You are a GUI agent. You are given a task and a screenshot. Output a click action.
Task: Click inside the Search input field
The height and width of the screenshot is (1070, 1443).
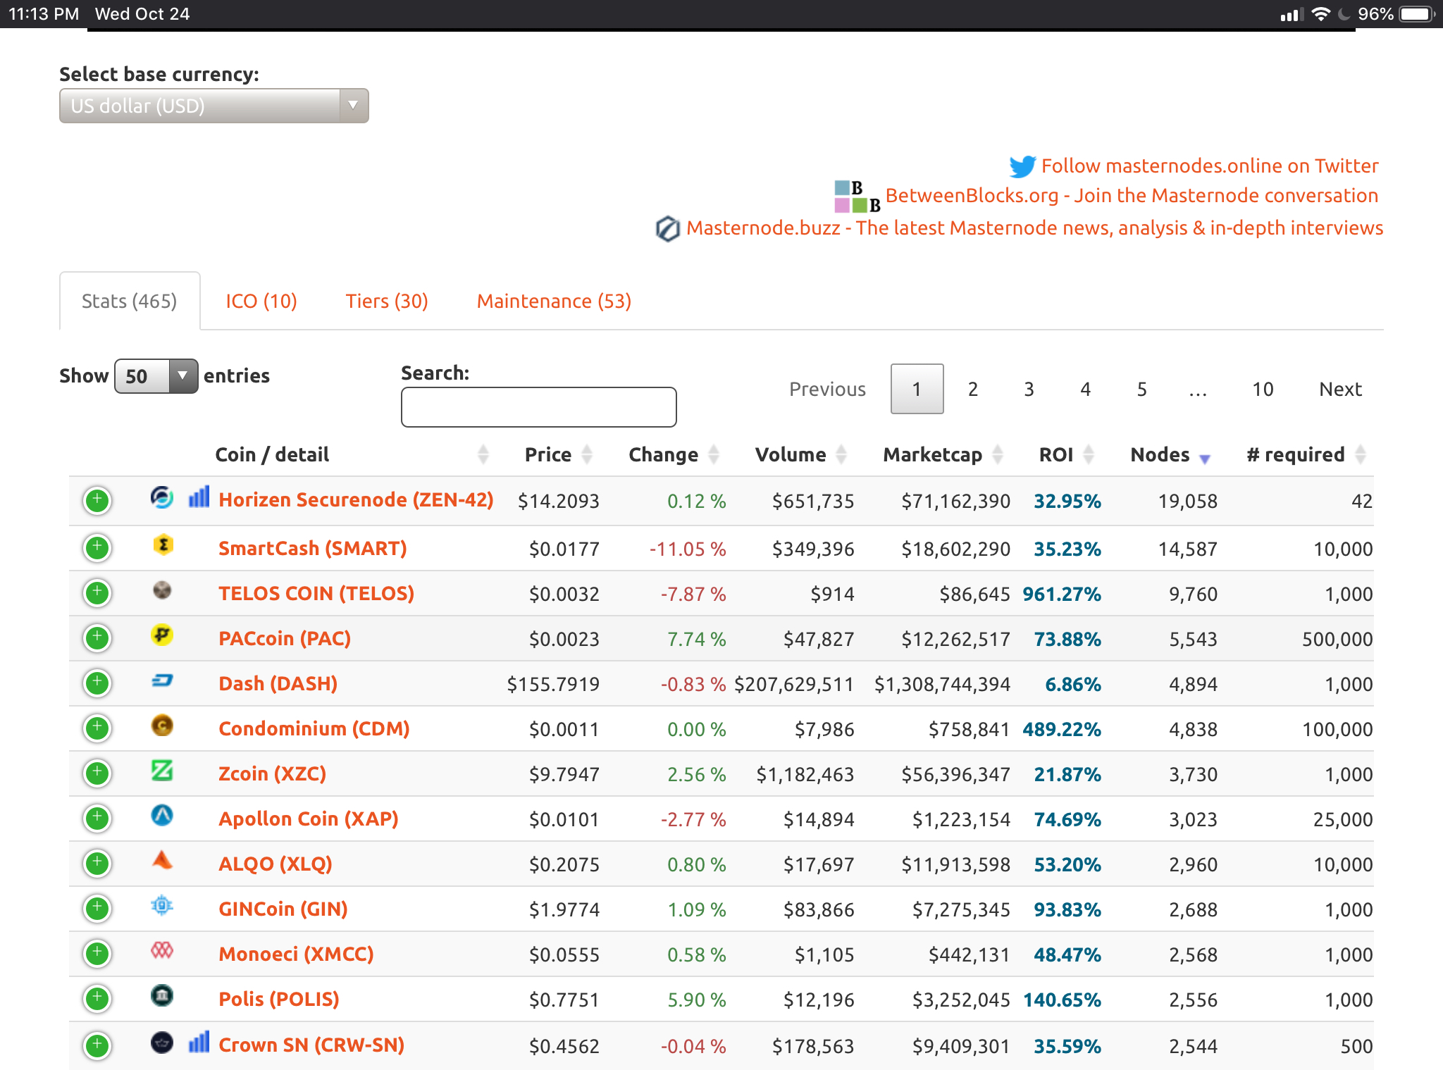539,407
